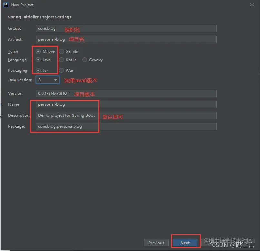Click the Package input field

pyautogui.click(x=126, y=126)
